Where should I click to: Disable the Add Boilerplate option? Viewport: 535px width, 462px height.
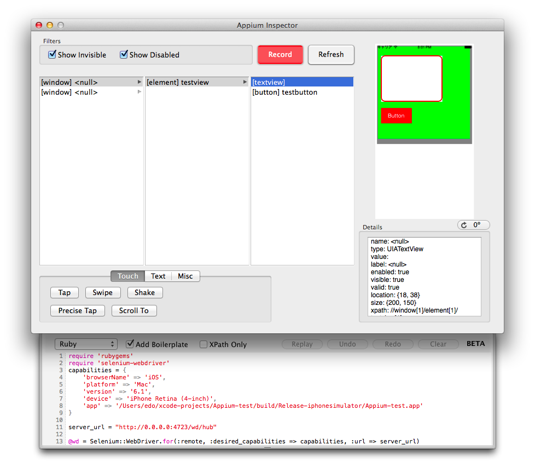pyautogui.click(x=130, y=344)
